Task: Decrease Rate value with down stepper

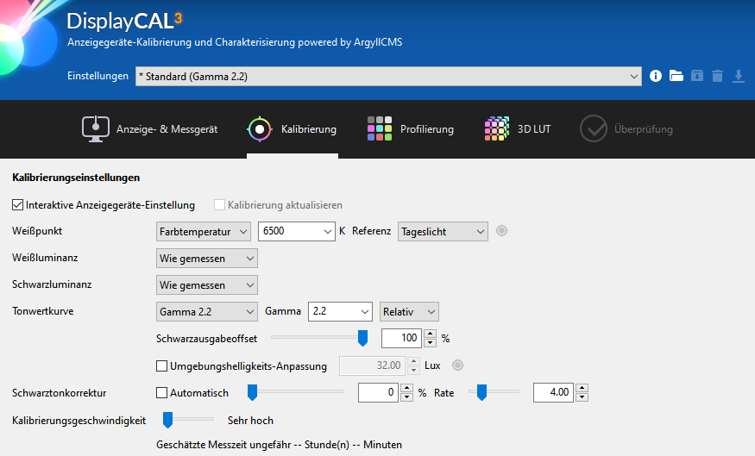Action: click(x=582, y=397)
